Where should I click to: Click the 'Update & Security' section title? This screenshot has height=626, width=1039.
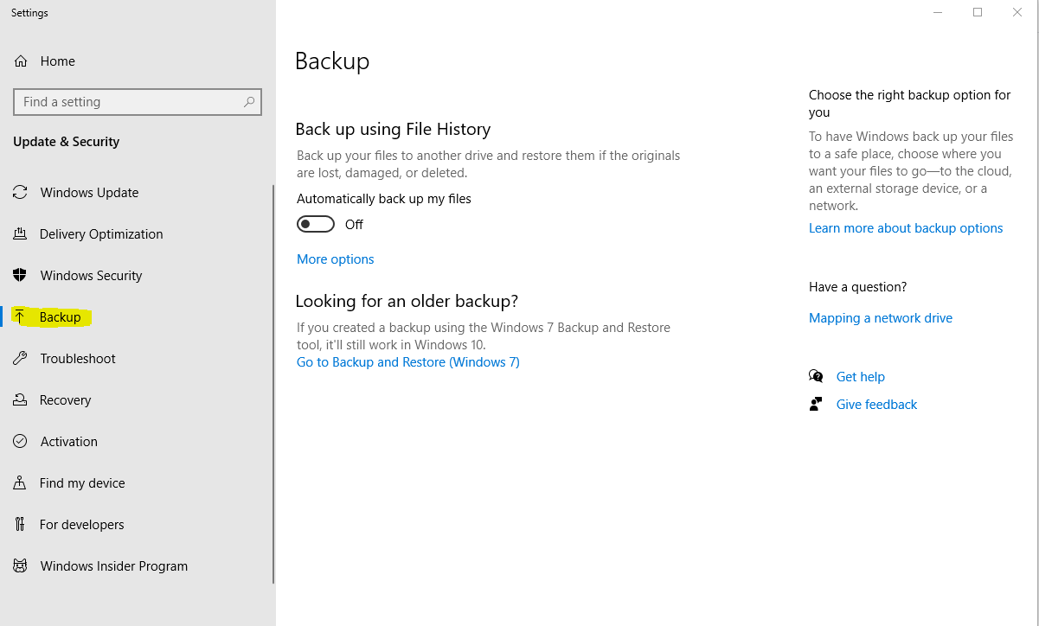(x=67, y=142)
